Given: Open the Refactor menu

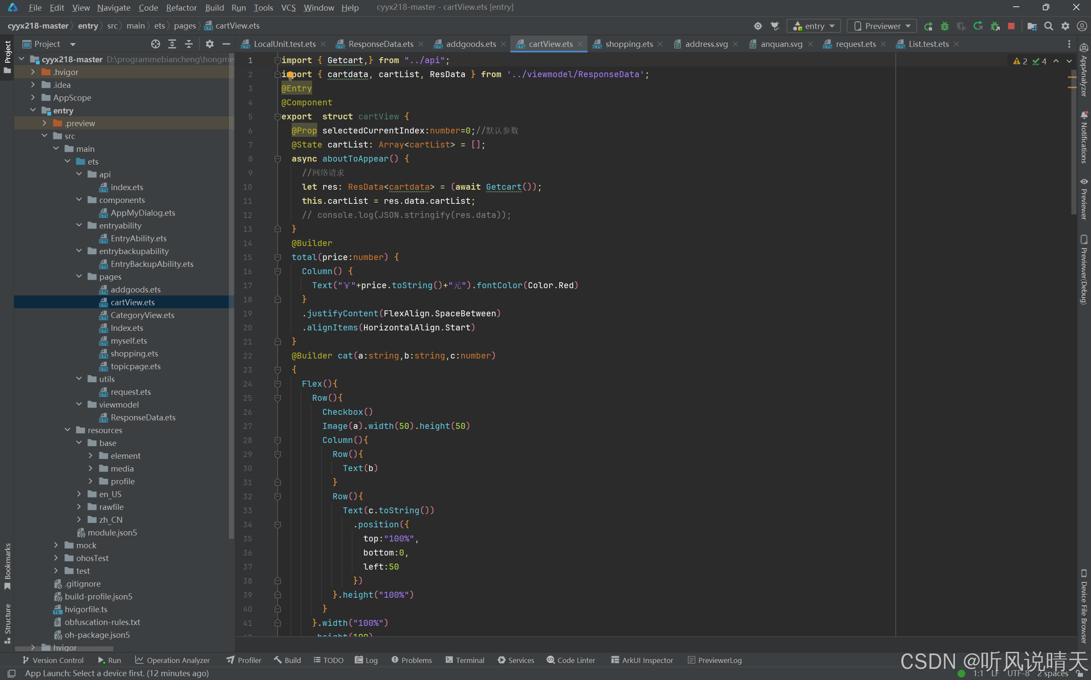Looking at the screenshot, I should [181, 8].
